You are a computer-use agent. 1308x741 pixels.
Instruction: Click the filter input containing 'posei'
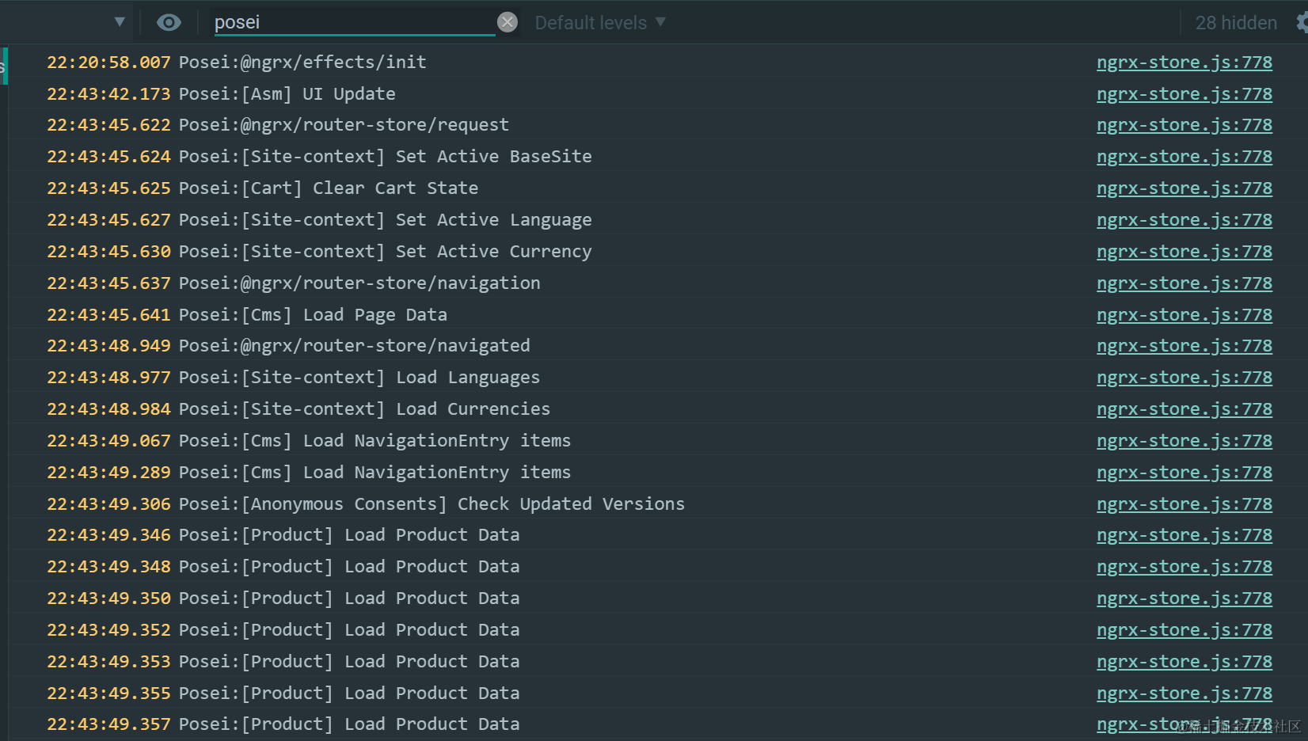click(x=352, y=22)
